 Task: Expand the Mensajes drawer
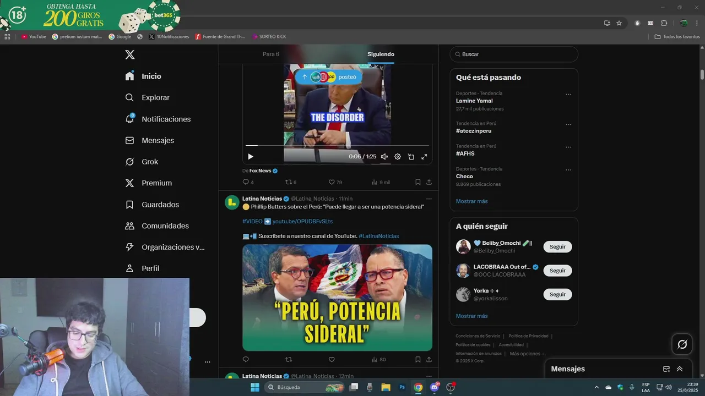click(680, 369)
